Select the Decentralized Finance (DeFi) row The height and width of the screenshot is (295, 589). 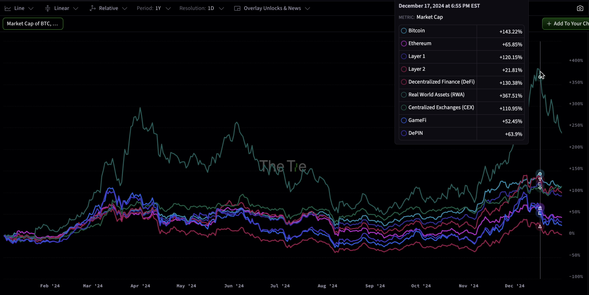click(x=441, y=82)
